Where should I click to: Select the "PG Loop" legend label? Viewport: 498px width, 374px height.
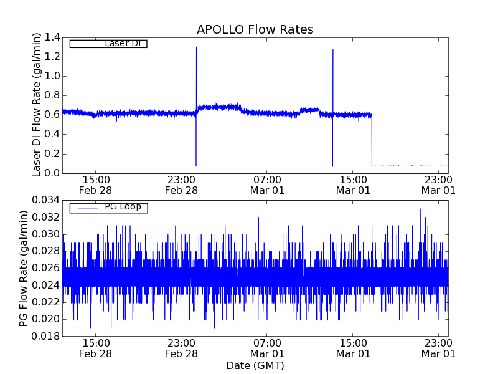tap(123, 207)
